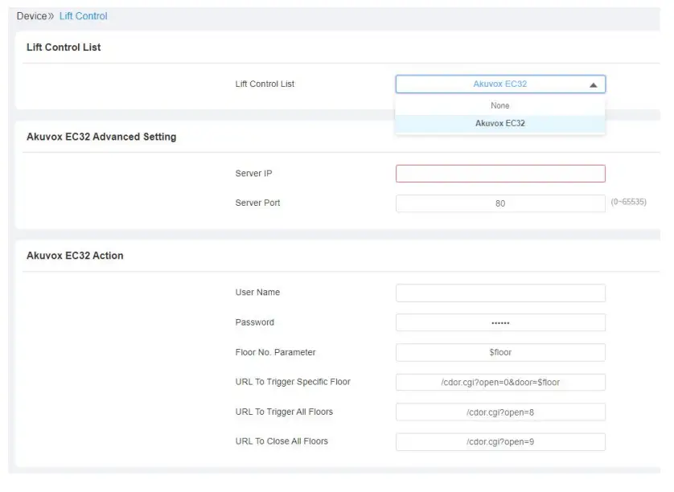The width and height of the screenshot is (674, 492).
Task: Click the caret arrow of the dropdown
Action: (594, 84)
